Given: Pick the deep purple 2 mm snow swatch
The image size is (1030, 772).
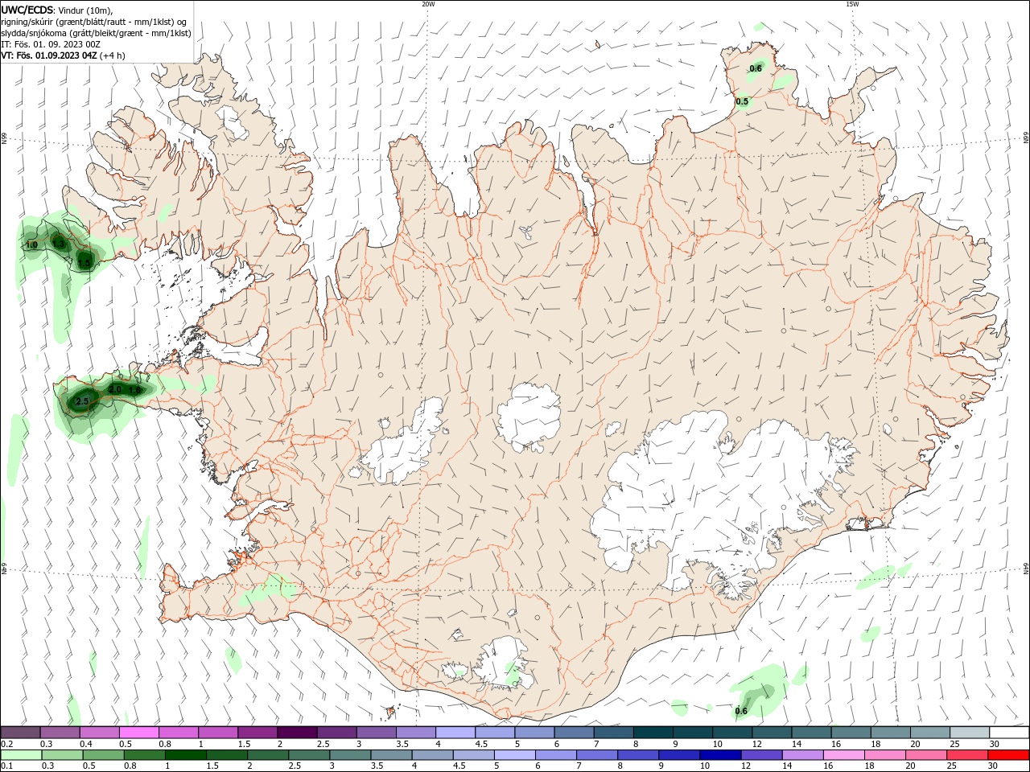Looking at the screenshot, I should pyautogui.click(x=297, y=733).
